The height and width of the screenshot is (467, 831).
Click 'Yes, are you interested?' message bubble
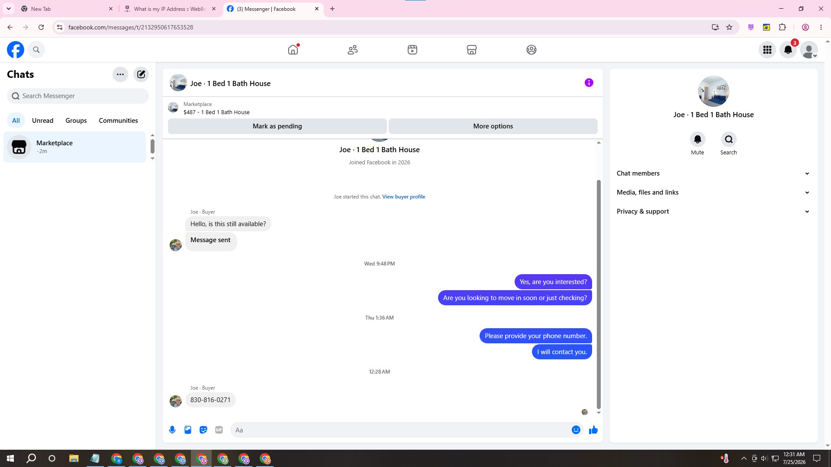553,282
